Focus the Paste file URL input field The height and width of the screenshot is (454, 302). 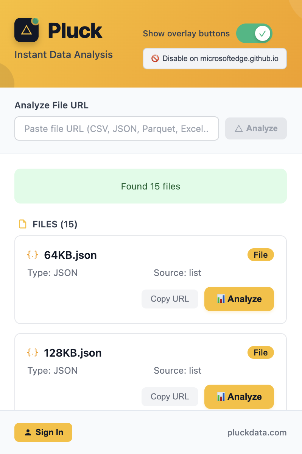pyautogui.click(x=117, y=128)
